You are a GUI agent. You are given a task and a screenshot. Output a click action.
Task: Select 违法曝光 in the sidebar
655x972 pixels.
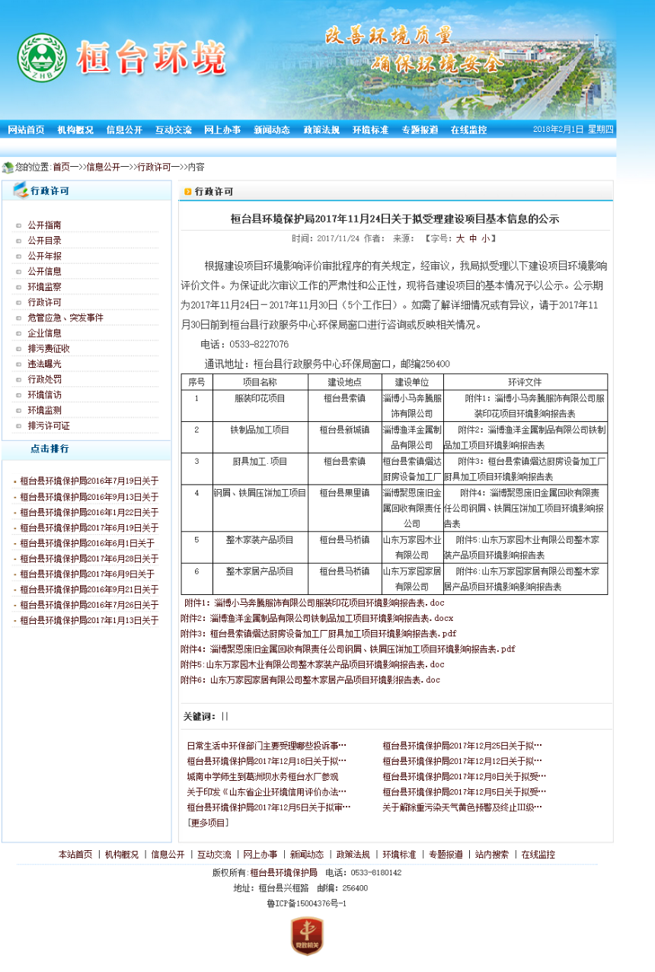45,364
